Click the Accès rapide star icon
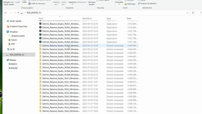 8,21
